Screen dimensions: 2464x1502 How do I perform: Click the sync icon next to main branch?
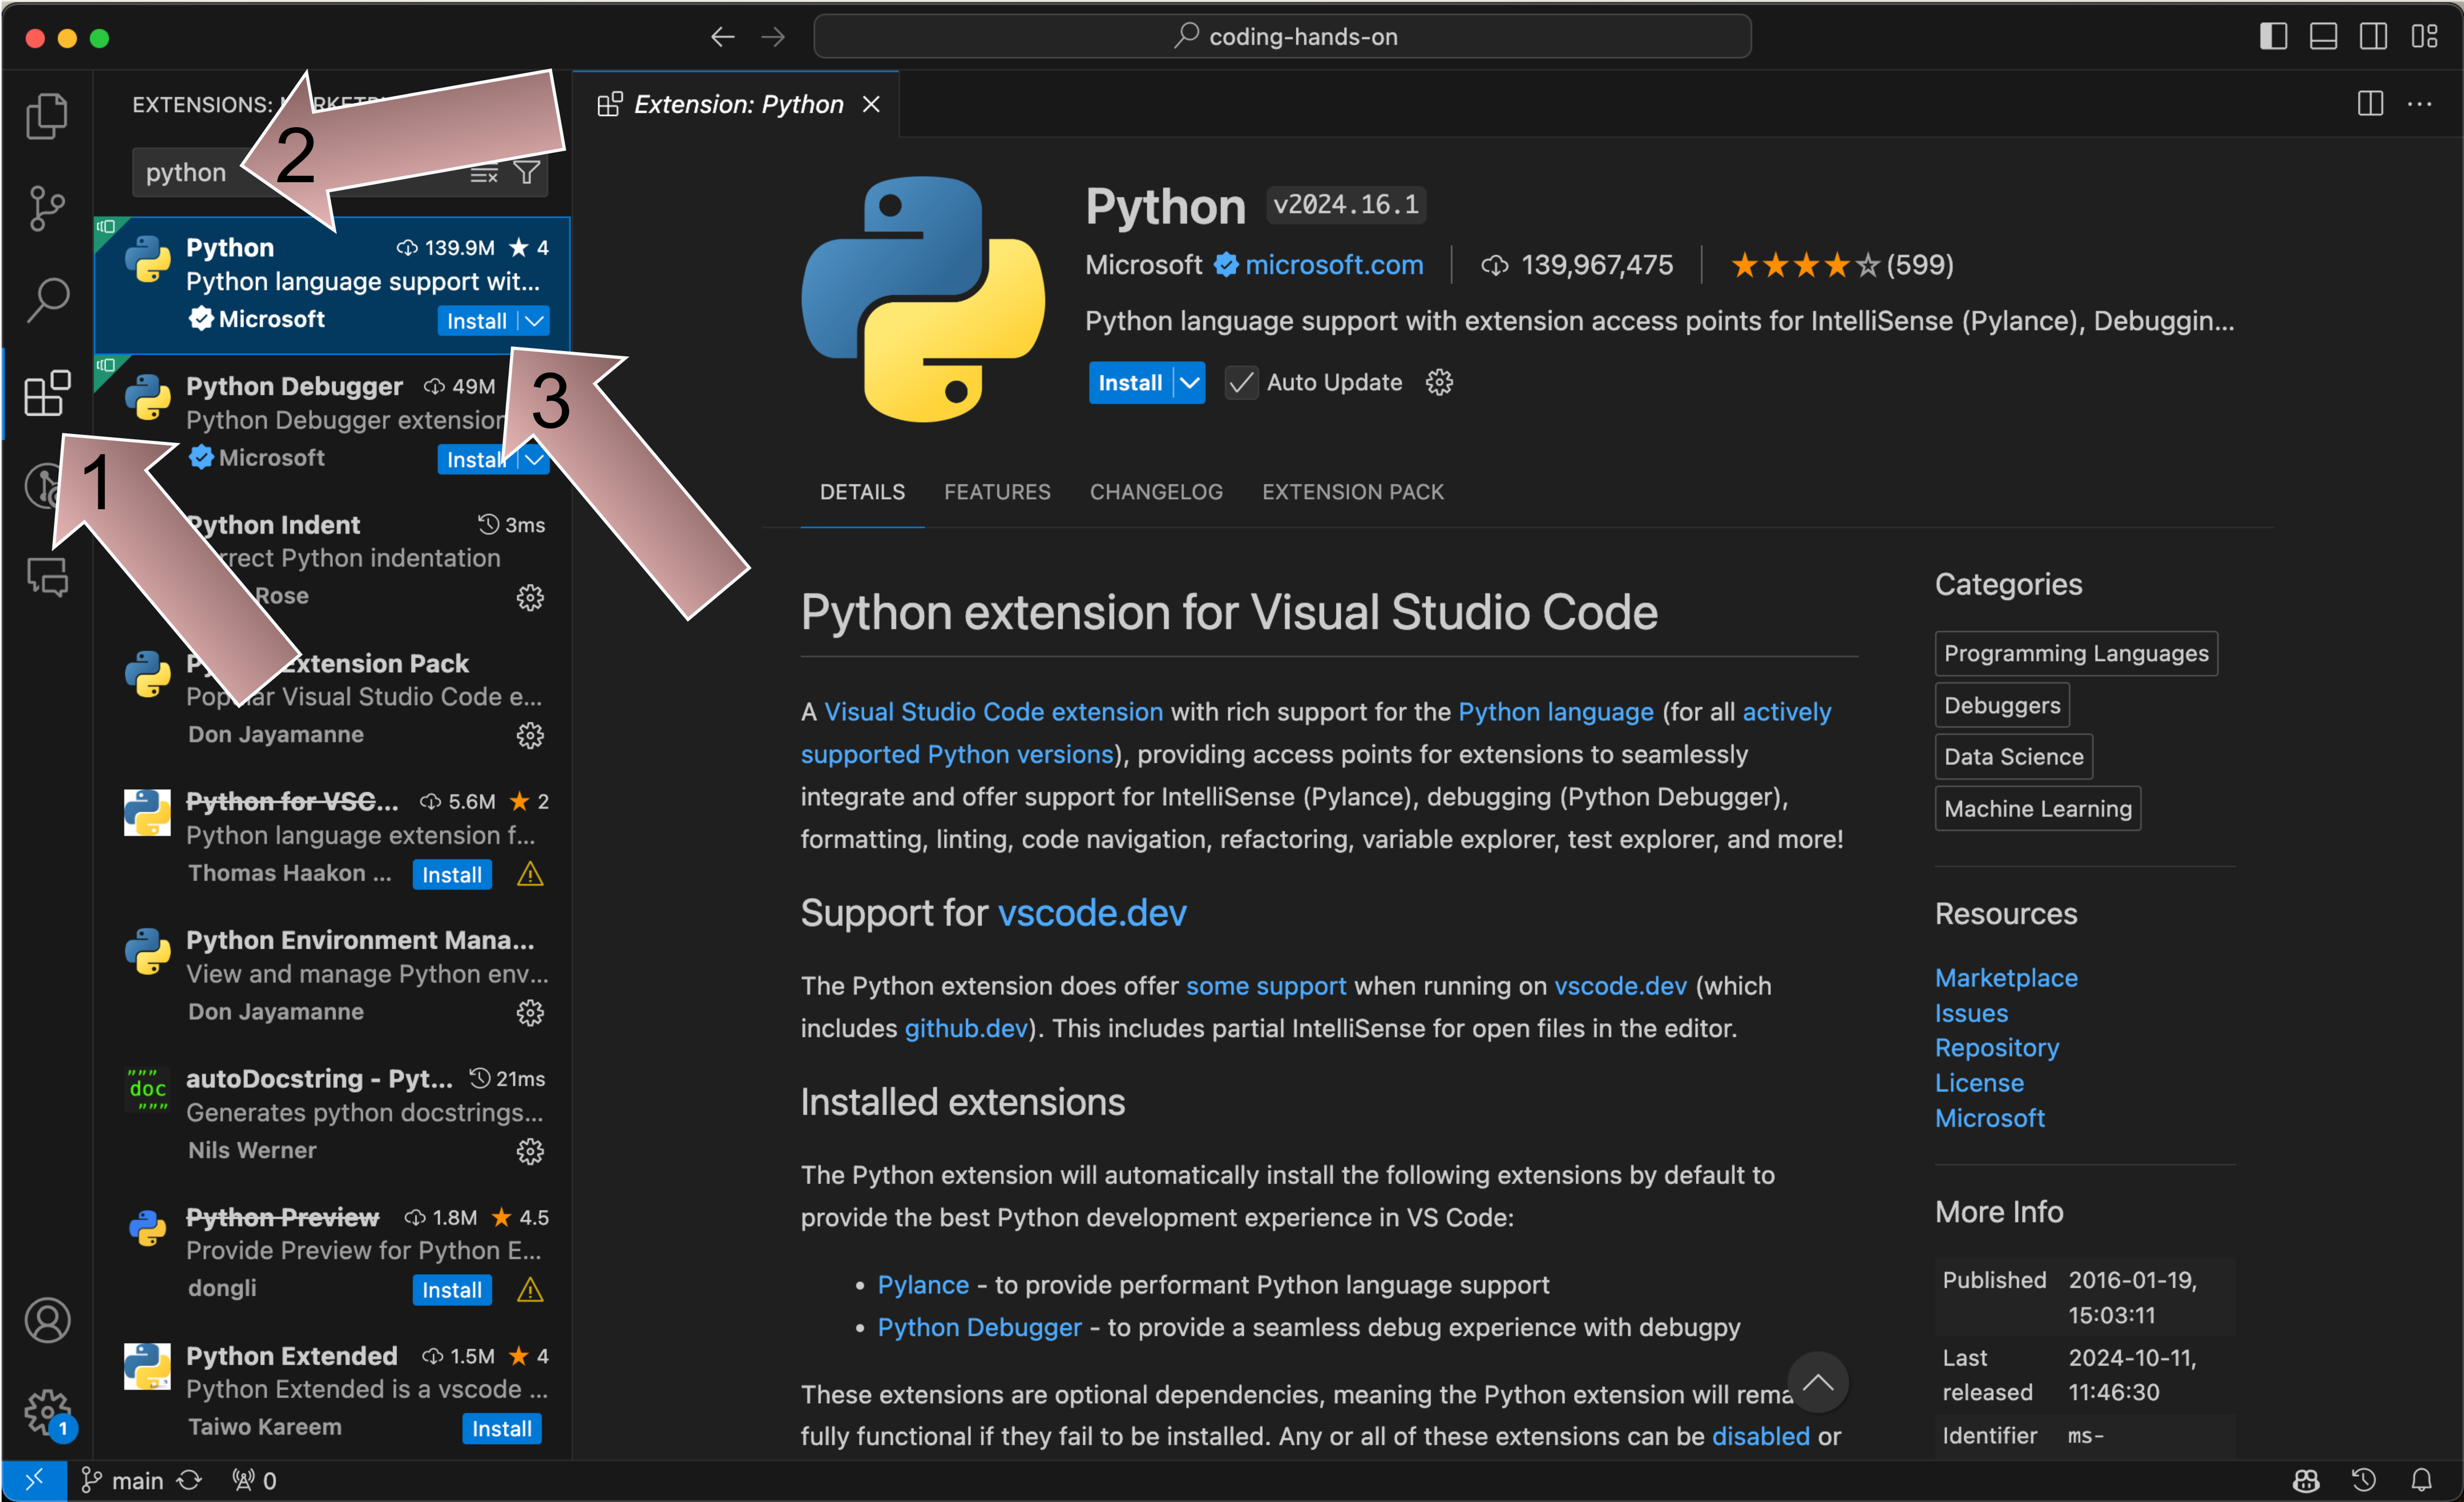(190, 1480)
